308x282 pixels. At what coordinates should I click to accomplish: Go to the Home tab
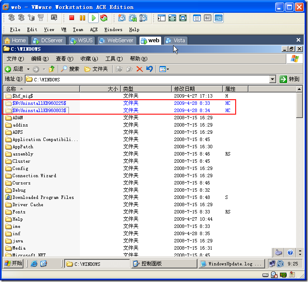[x=15, y=40]
